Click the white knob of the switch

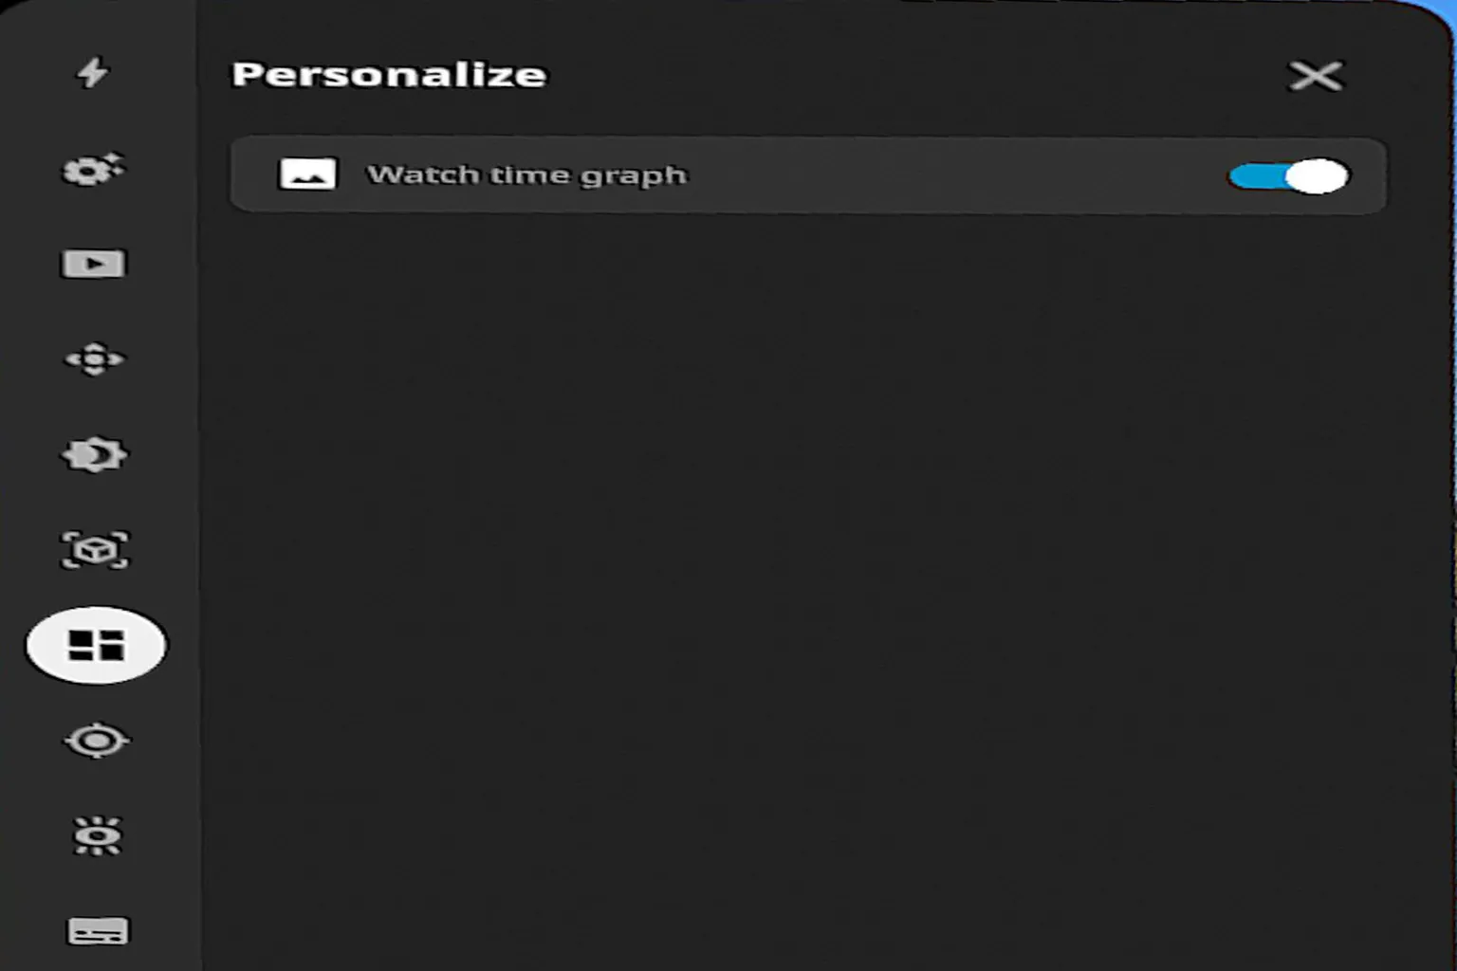pos(1317,176)
